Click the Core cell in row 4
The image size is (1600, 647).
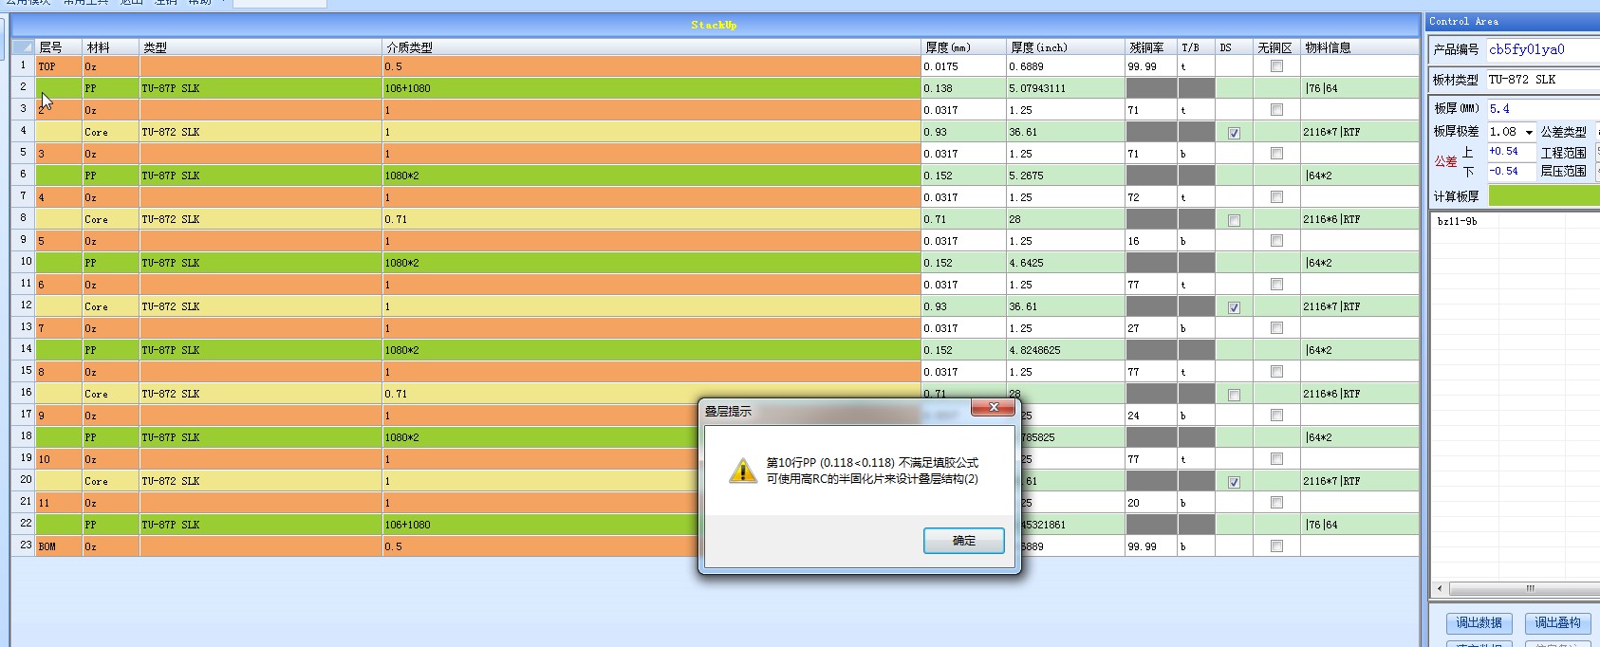tap(111, 132)
